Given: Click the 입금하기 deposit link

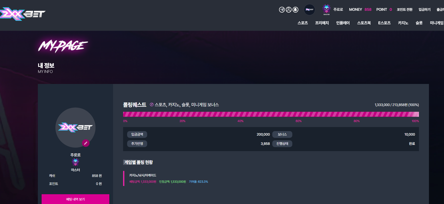Looking at the screenshot, I should 424,10.
